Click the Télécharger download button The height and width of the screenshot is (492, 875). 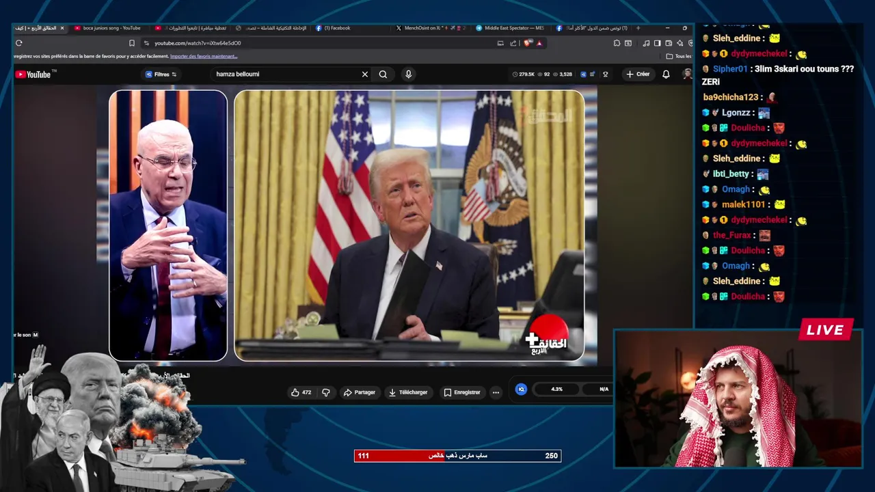[408, 392]
